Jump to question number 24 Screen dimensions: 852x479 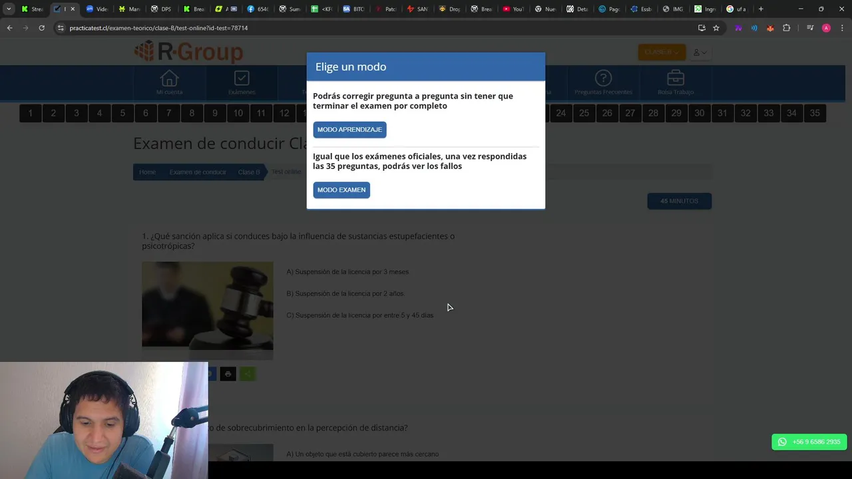click(561, 113)
